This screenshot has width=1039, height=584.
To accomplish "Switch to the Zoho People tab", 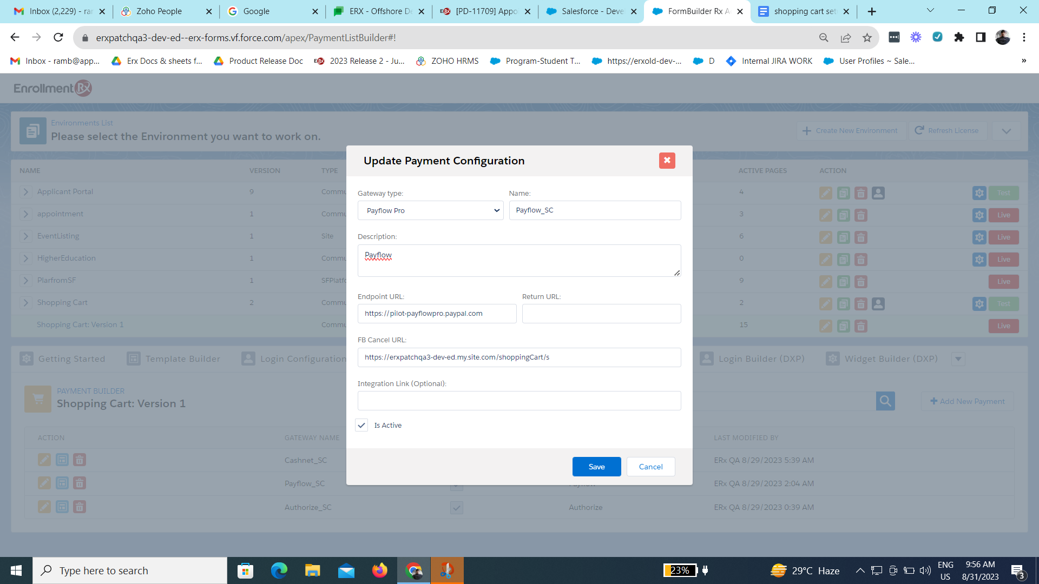I will point(159,11).
